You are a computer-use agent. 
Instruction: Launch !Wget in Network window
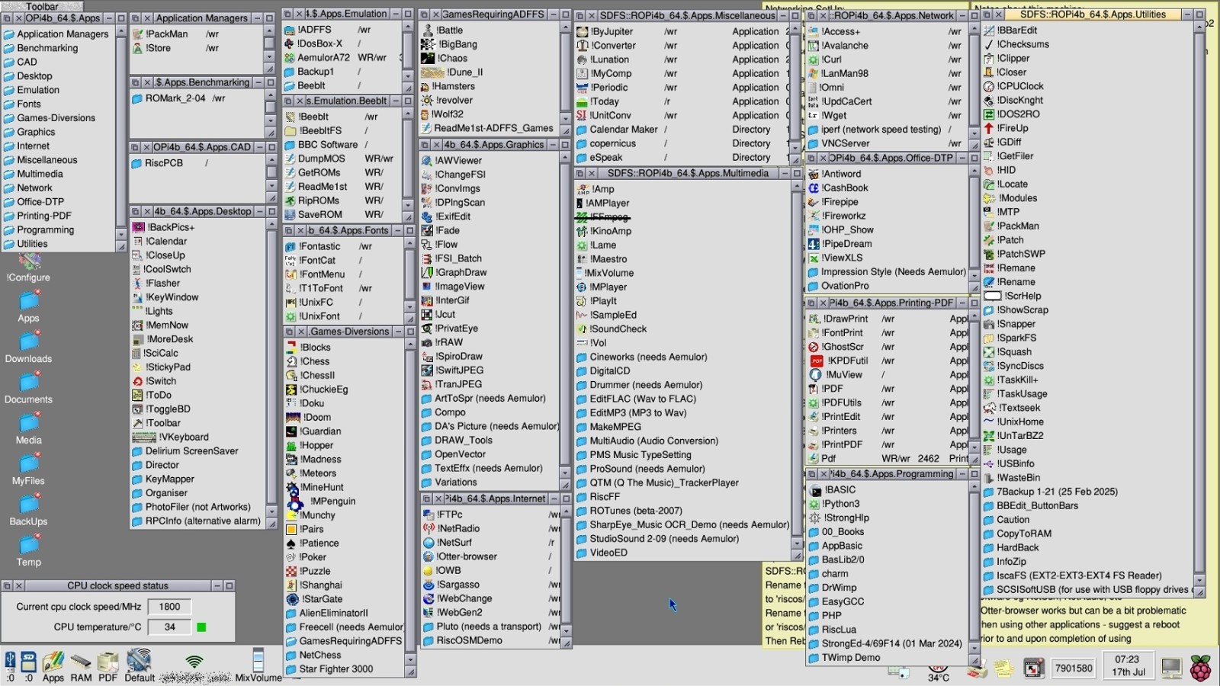click(827, 116)
